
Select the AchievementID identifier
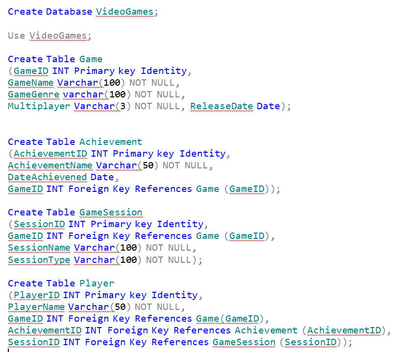[50, 153]
